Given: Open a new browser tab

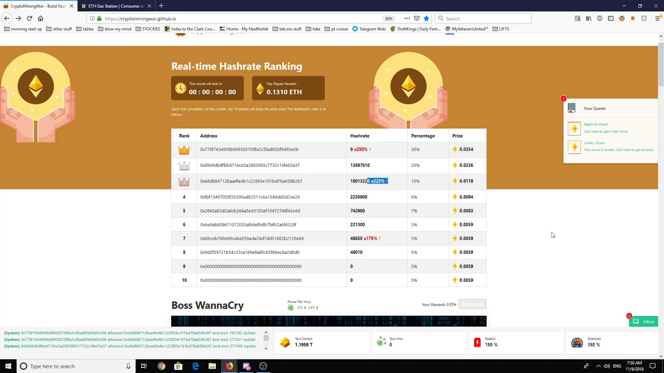Looking at the screenshot, I should pos(161,6).
